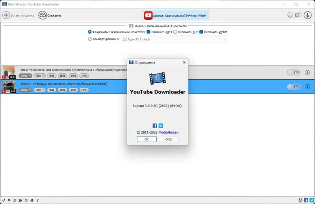The width and height of the screenshot is (315, 204).
Task: Open the MediaHuman link
Action: coord(169,132)
